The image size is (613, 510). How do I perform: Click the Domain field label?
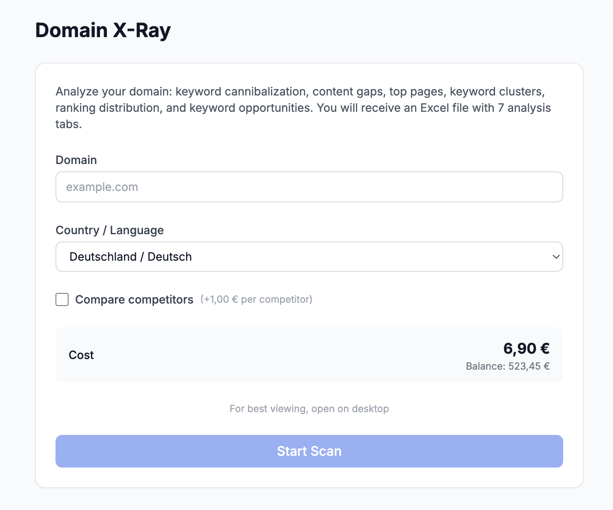pos(76,160)
